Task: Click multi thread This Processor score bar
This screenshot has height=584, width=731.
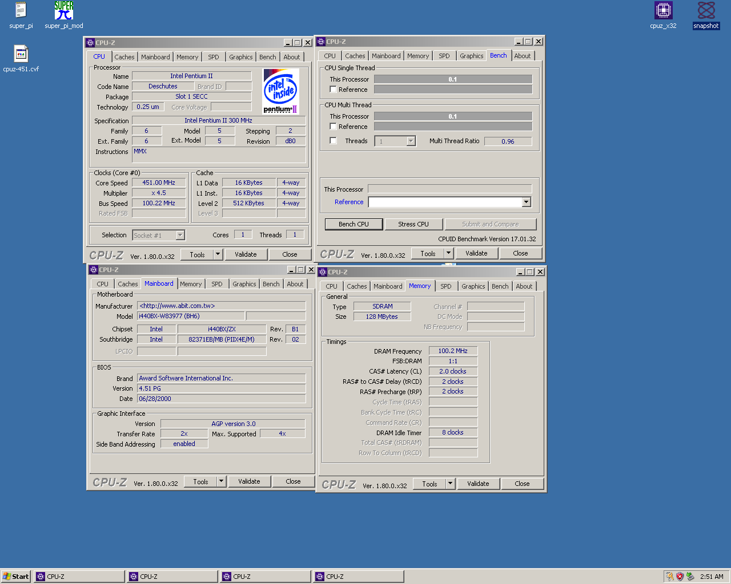Action: (453, 116)
